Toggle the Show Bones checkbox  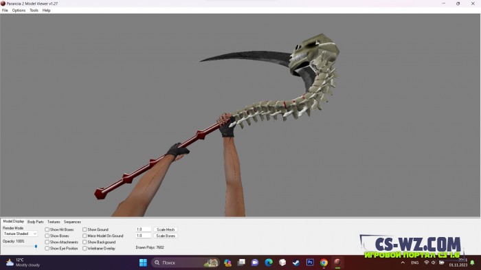tap(47, 236)
